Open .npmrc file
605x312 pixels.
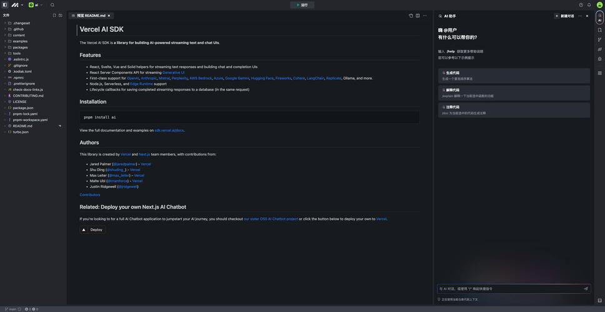[x=33, y=77]
